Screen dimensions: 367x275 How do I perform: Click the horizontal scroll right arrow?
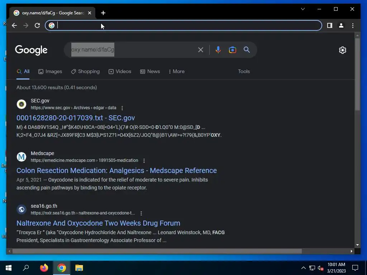352,251
